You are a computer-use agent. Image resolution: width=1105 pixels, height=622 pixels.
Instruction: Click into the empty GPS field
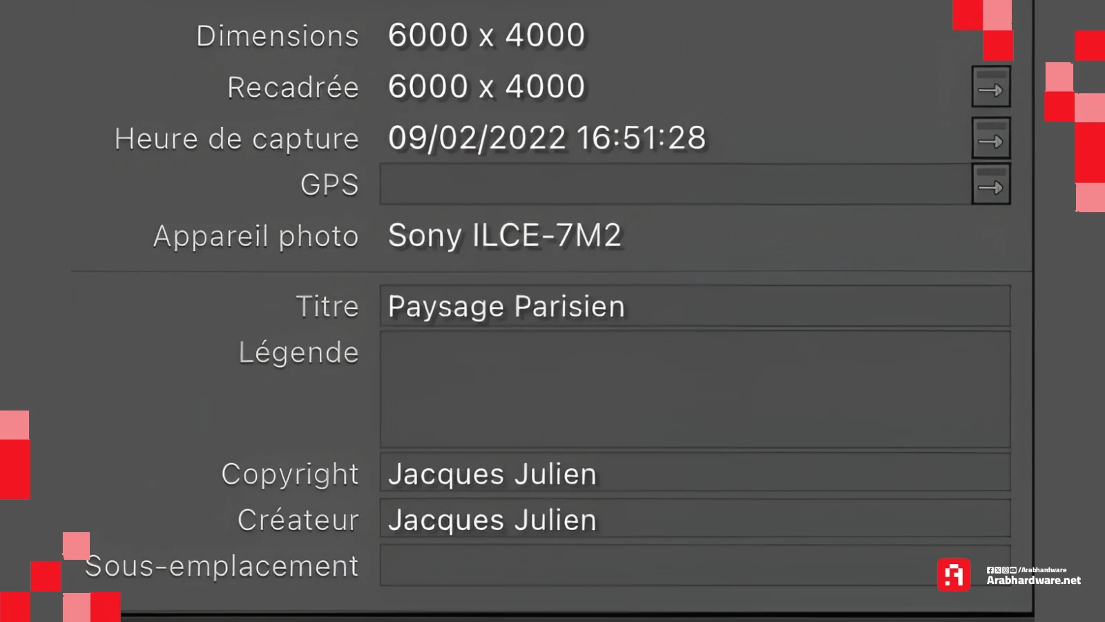675,185
